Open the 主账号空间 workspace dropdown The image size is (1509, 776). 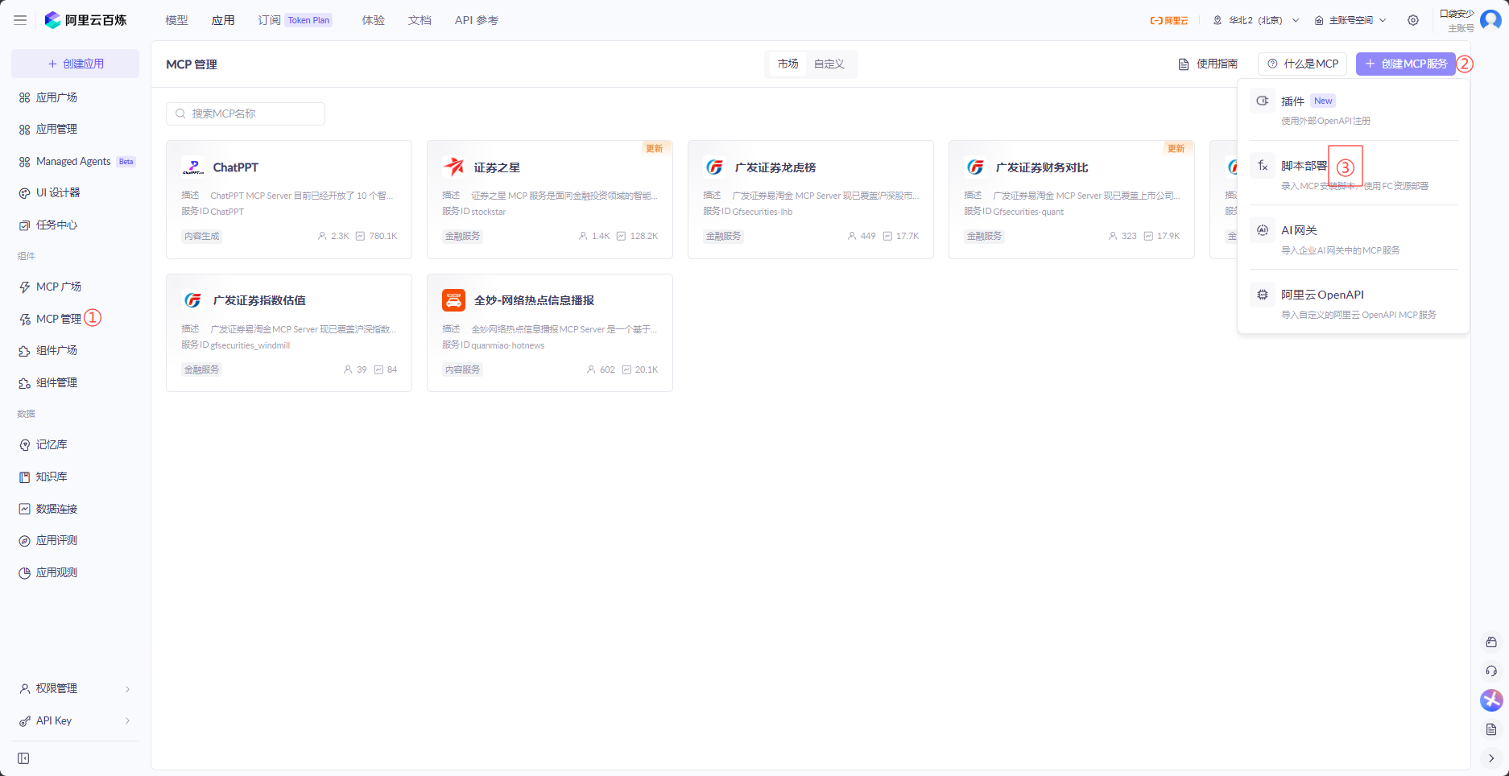coord(1350,20)
